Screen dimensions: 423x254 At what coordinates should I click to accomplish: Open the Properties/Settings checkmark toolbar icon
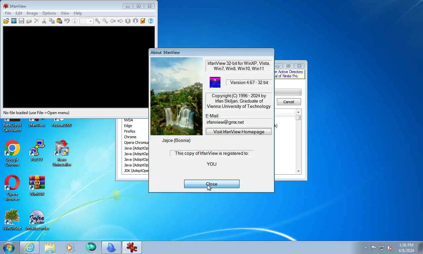click(143, 21)
